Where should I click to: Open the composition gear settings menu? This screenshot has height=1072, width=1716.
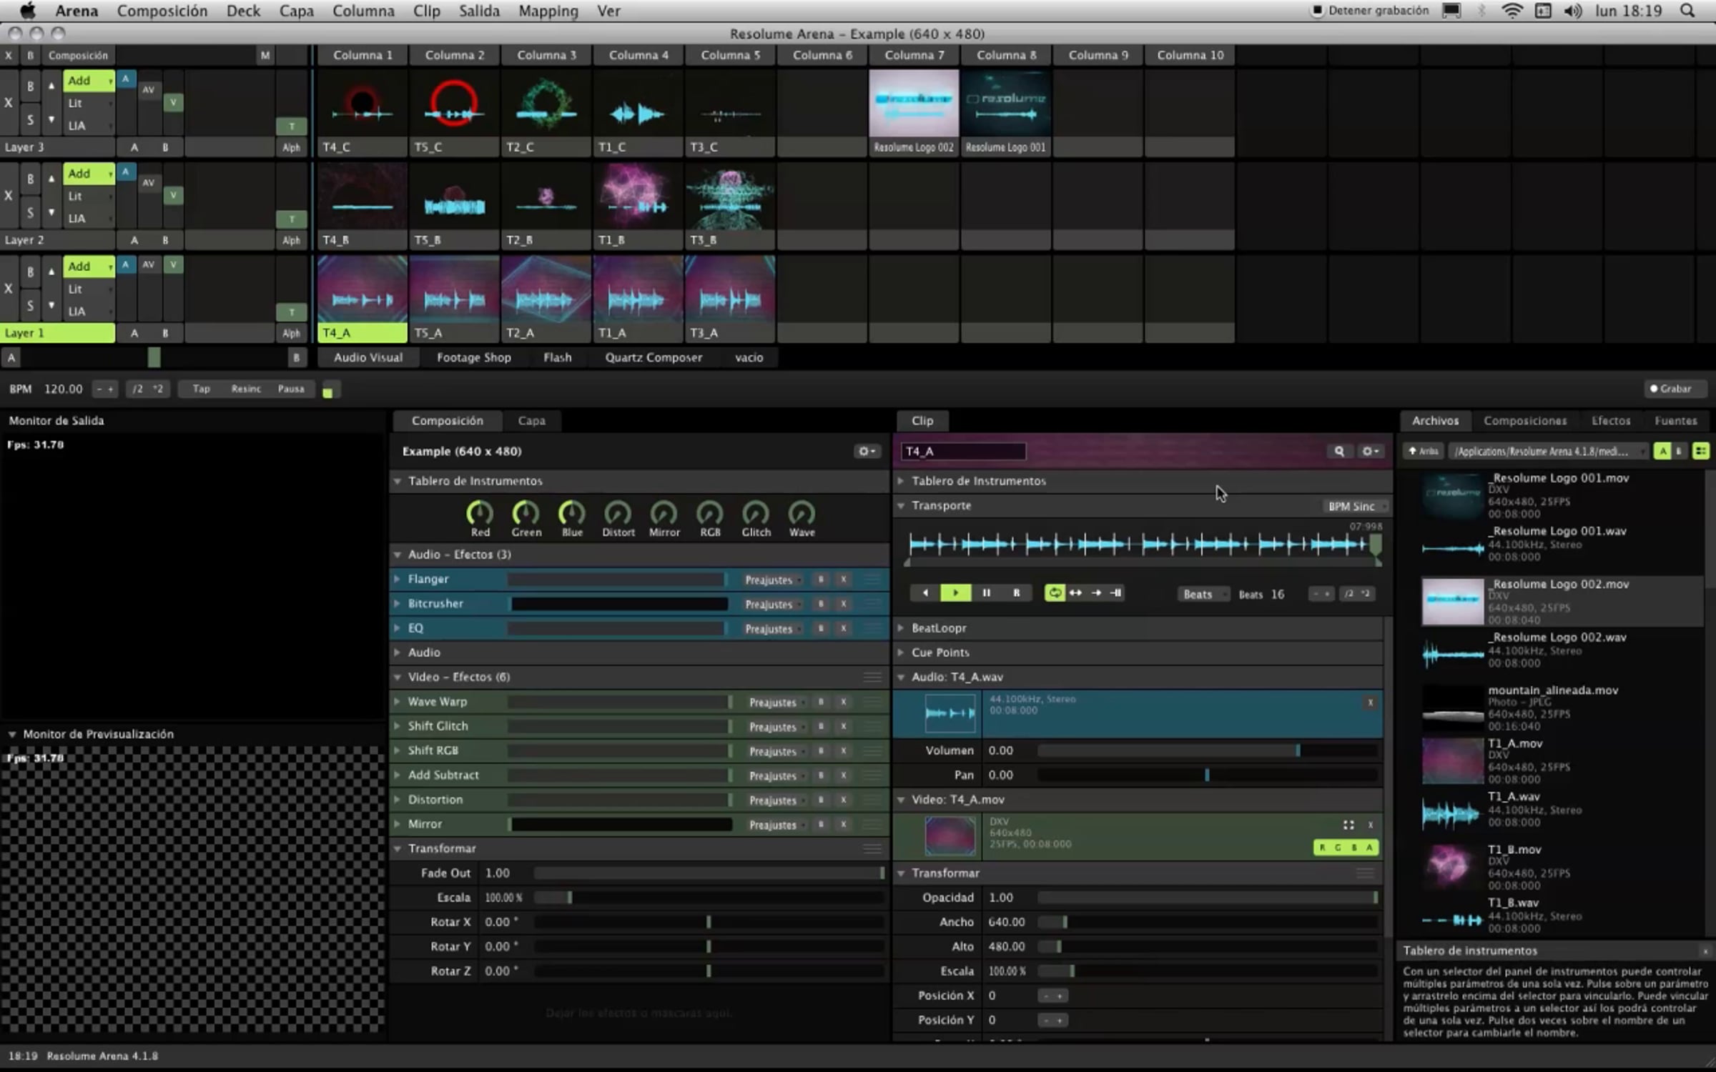click(867, 451)
